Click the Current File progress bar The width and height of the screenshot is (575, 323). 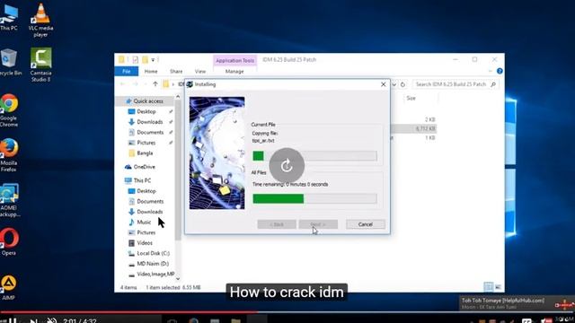coord(314,155)
